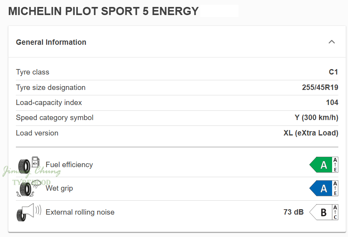Image resolution: width=348 pixels, height=237 pixels.
Task: Select the Tyre class row label
Action: (x=33, y=72)
